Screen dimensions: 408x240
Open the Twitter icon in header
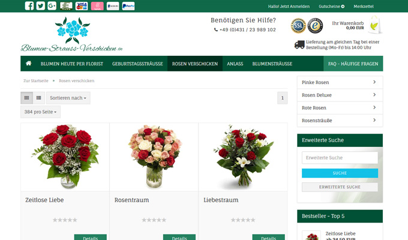point(40,6)
